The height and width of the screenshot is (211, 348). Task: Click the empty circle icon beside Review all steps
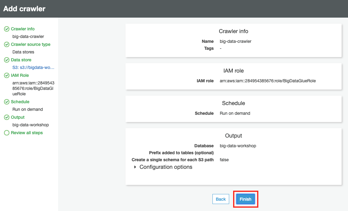click(6, 133)
